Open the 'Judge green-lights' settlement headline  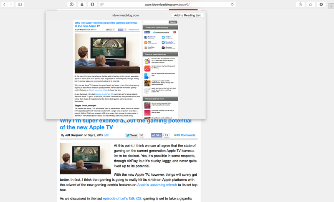(x=163, y=83)
